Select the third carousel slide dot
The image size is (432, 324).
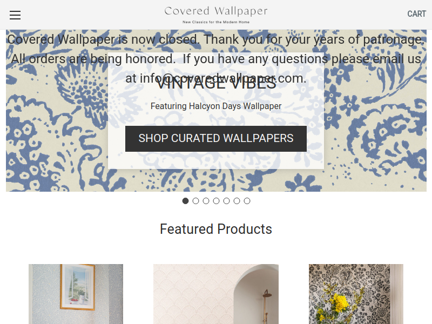206,201
